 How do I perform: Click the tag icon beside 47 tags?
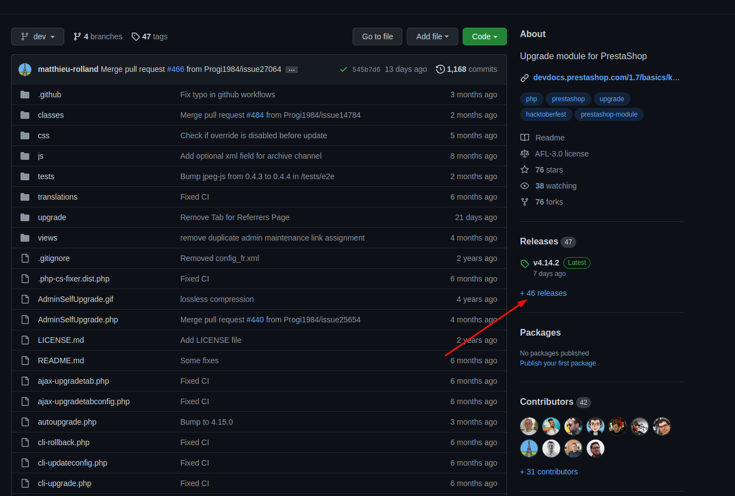coord(136,36)
